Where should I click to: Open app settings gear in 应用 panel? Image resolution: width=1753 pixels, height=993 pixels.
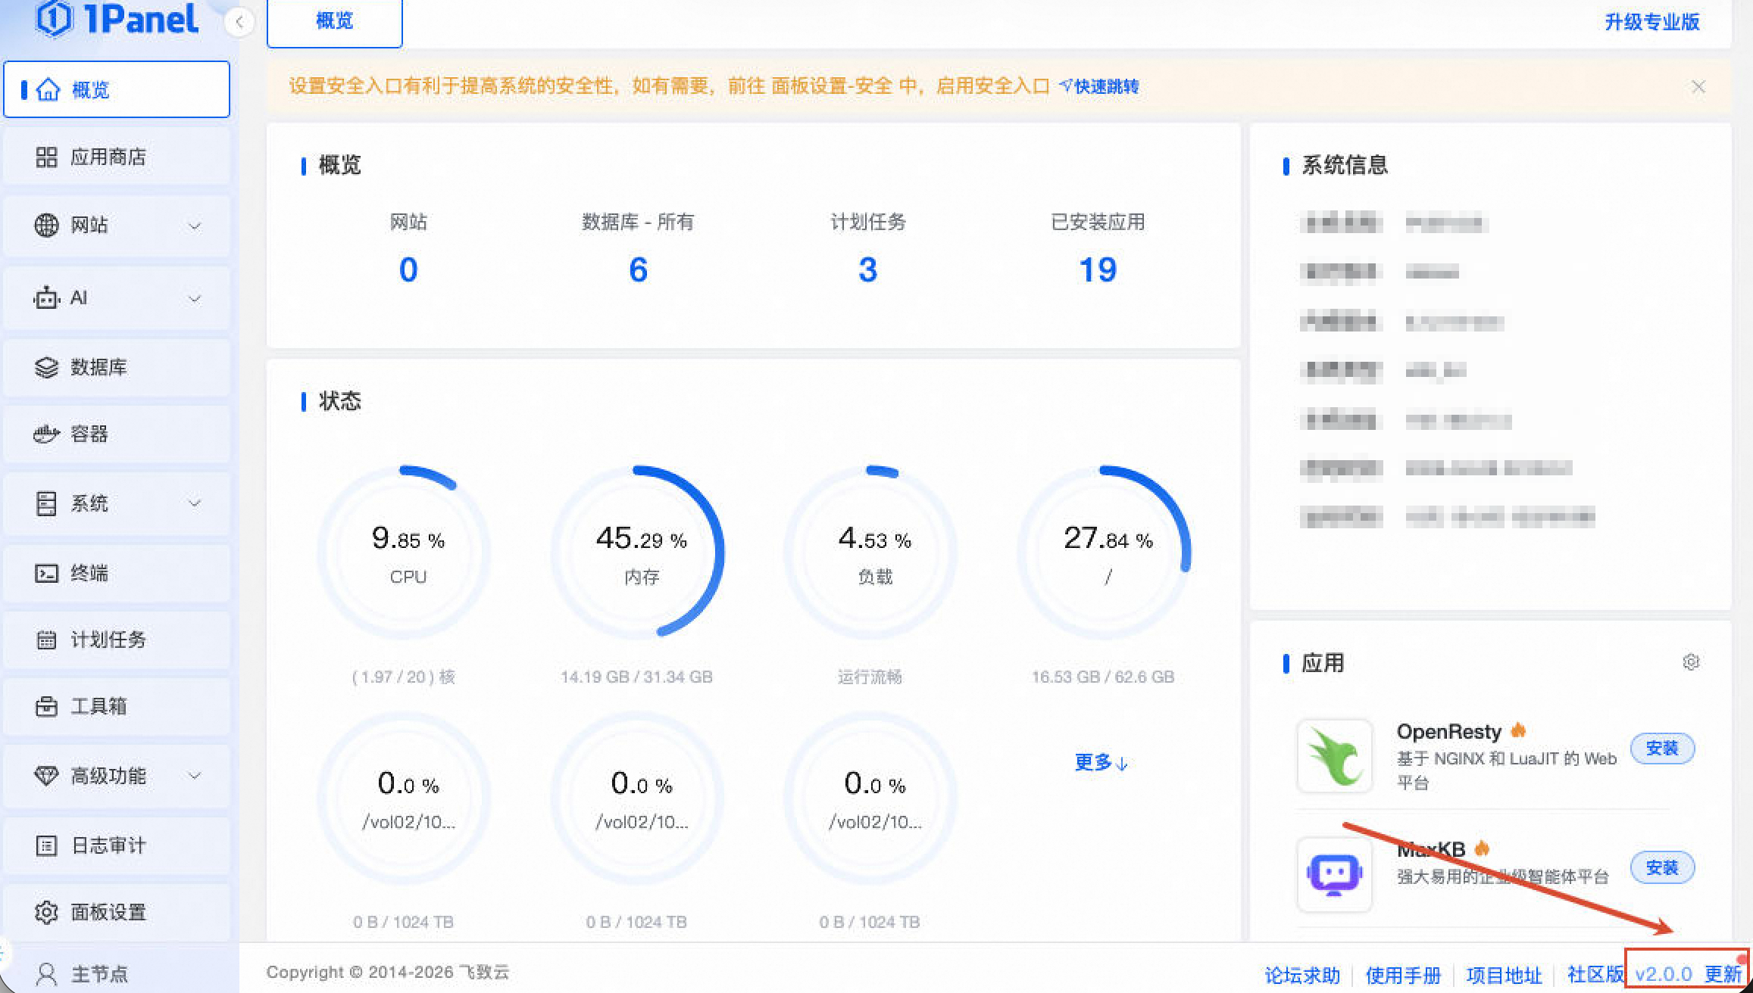pos(1690,662)
